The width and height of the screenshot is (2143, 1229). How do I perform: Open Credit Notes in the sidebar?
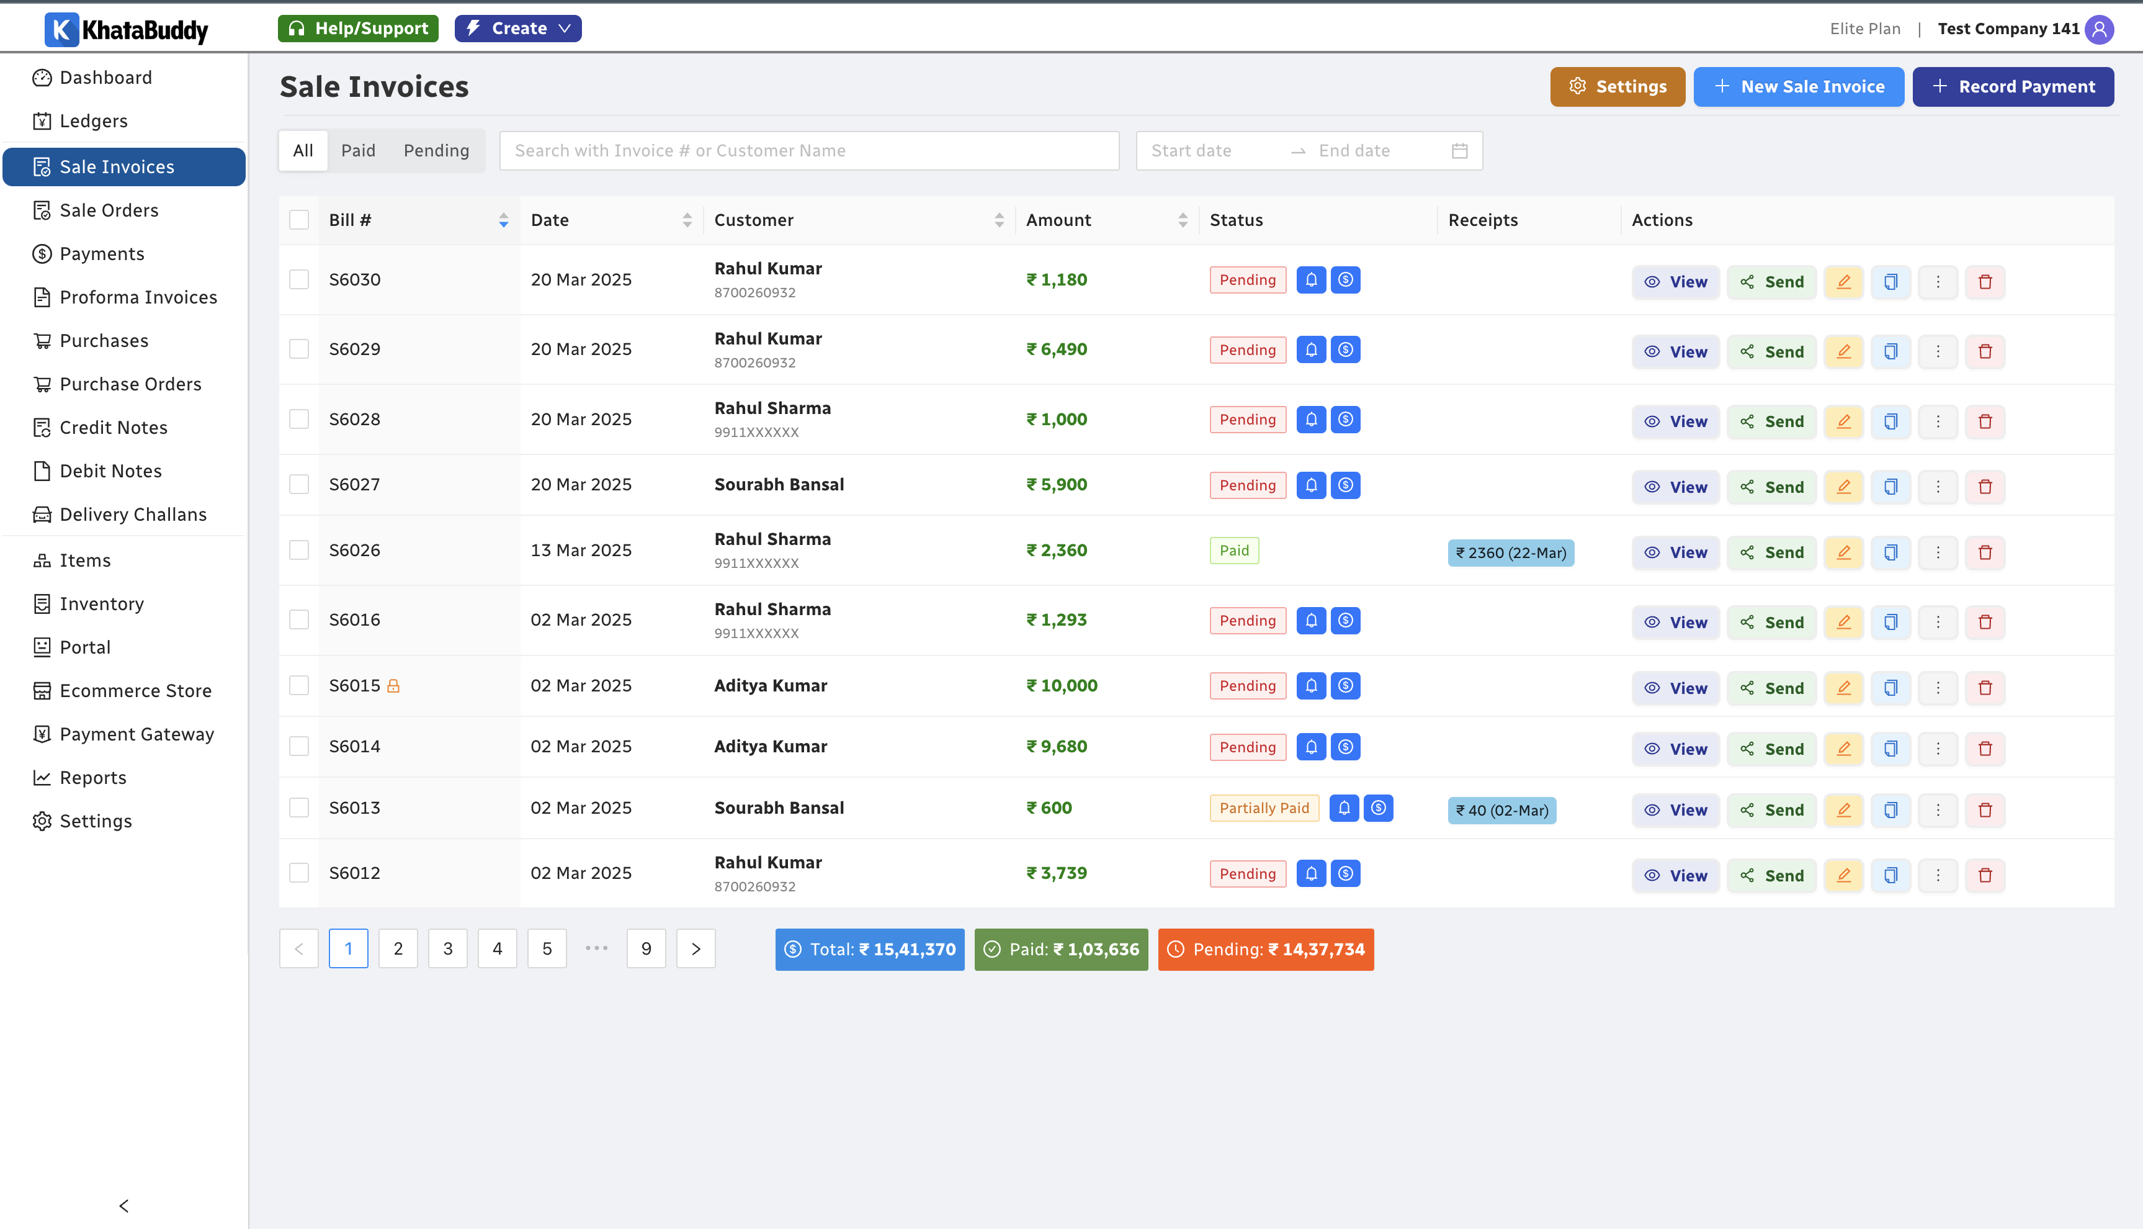pyautogui.click(x=113, y=428)
